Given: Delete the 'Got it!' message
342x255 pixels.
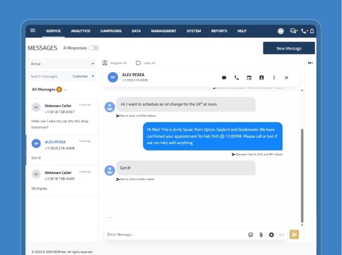Looking at the screenshot, I should (152, 180).
